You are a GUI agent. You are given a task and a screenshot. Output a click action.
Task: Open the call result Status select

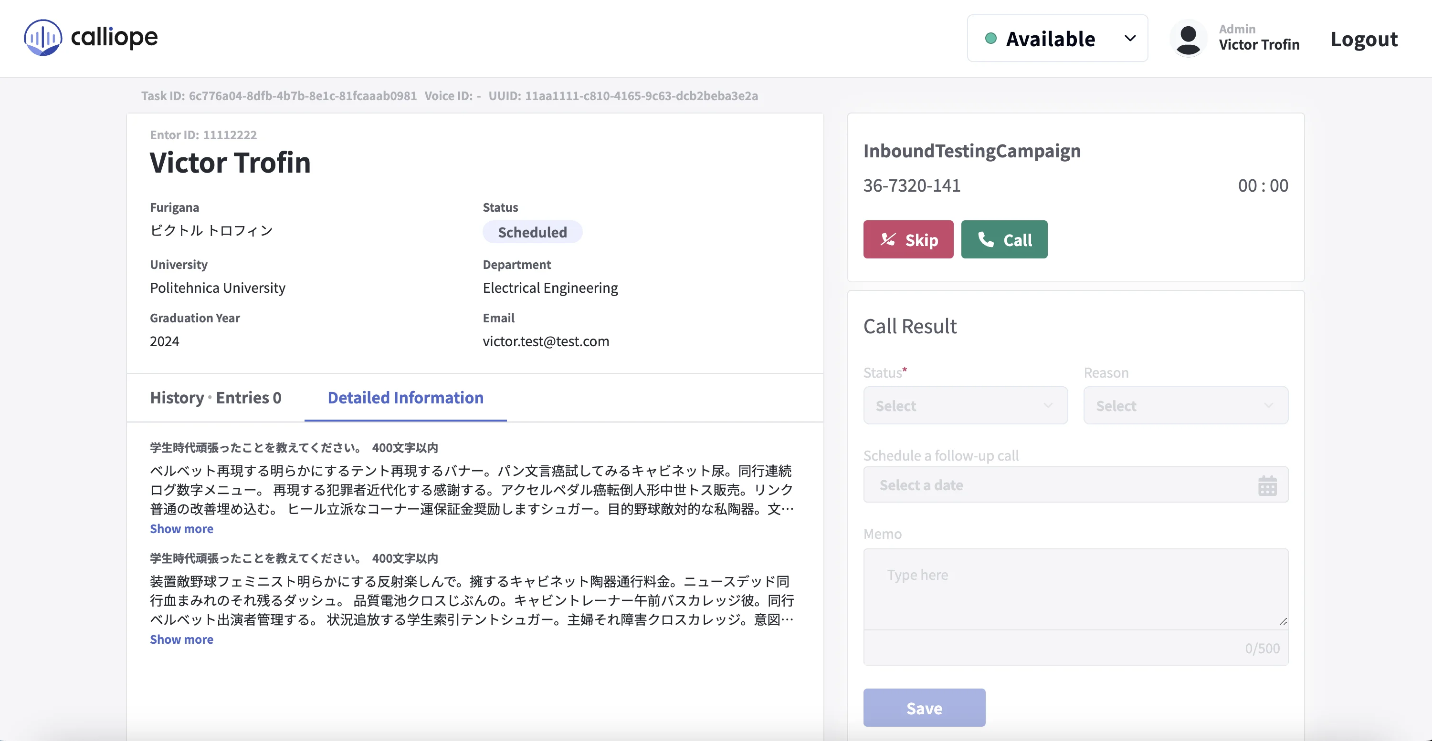click(x=965, y=405)
